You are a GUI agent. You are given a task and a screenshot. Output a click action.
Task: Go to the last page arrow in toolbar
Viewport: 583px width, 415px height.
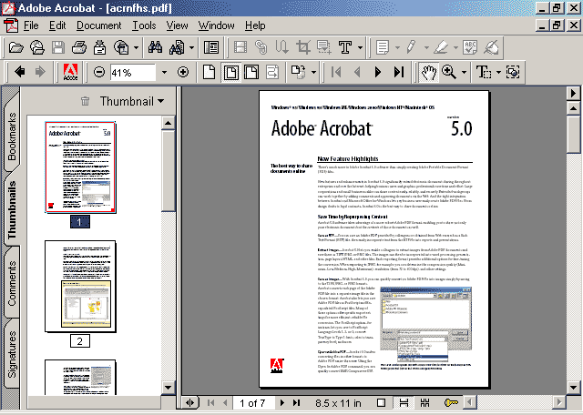(399, 72)
